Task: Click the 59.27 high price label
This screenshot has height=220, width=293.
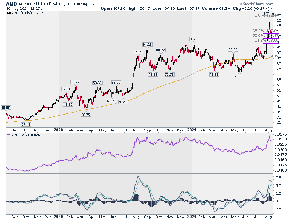Action: point(75,82)
